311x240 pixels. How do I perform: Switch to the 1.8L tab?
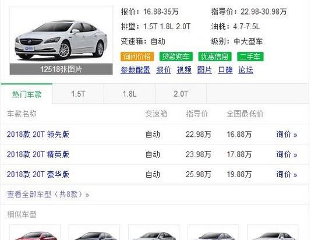[x=129, y=94]
